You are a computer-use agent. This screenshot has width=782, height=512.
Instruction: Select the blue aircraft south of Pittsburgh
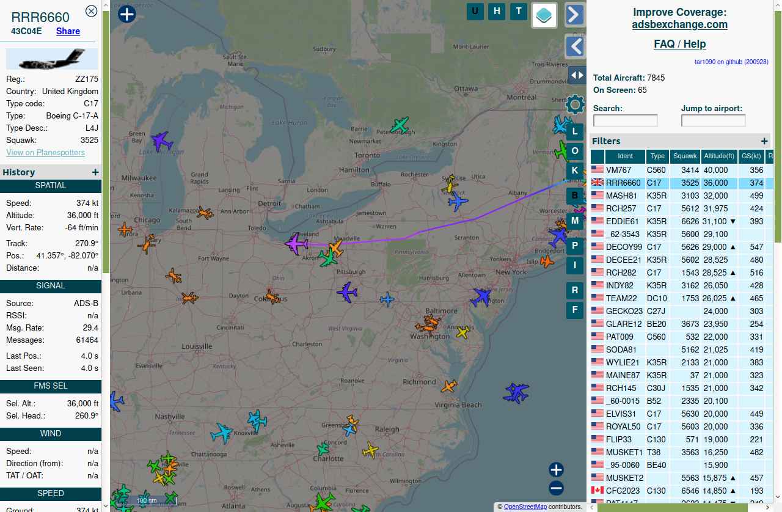(x=347, y=292)
